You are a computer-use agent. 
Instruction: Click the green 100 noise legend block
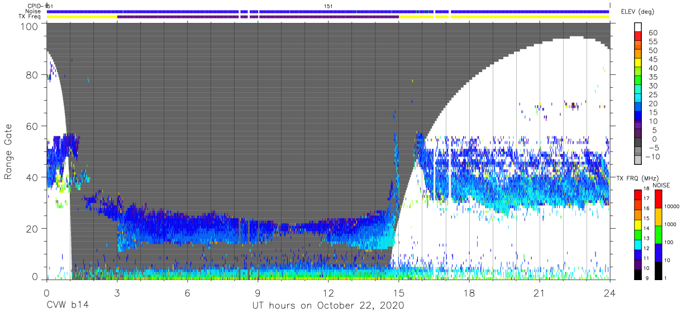659,234
